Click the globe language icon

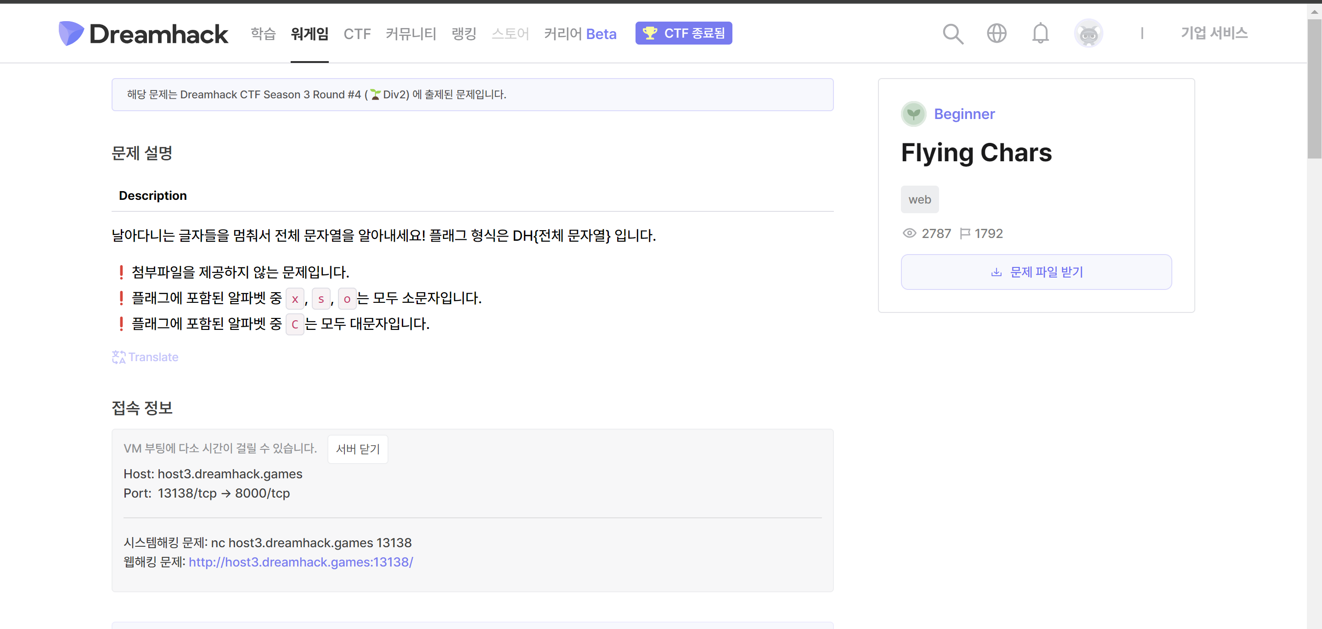(x=996, y=34)
